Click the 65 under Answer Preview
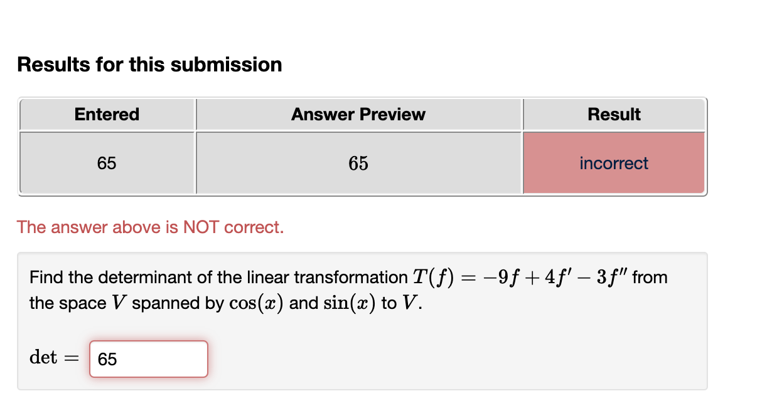The image size is (767, 401). pos(358,163)
